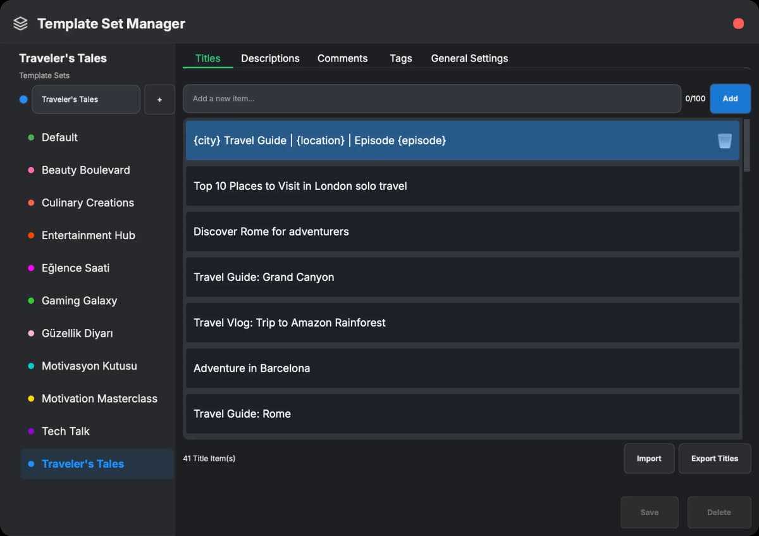Switch to the Descriptions tab
Image resolution: width=759 pixels, height=536 pixels.
tap(270, 58)
